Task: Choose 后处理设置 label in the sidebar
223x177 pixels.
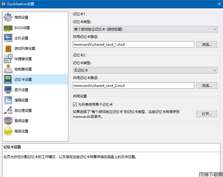Action: (23, 111)
